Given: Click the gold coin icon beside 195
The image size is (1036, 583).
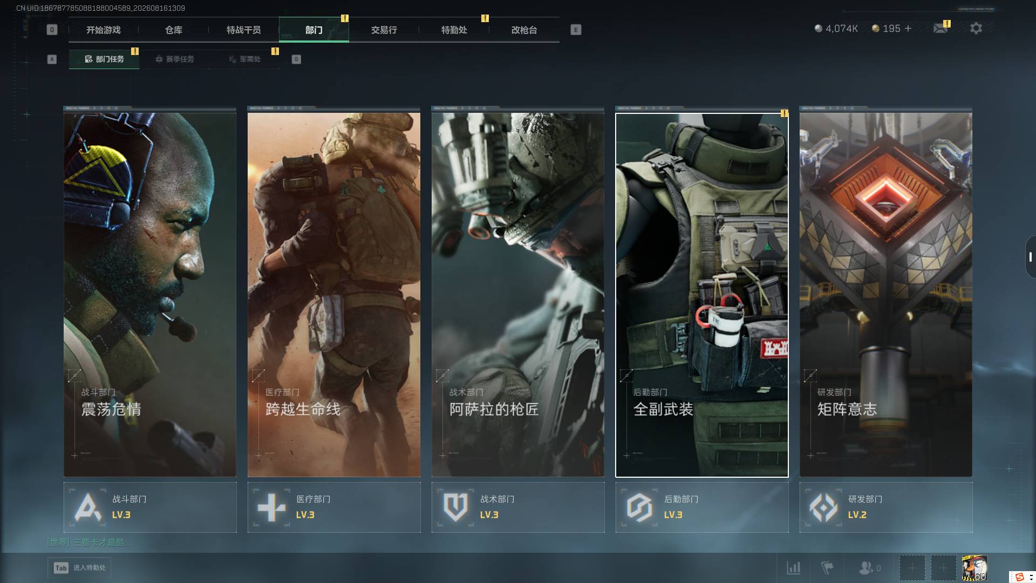Looking at the screenshot, I should (876, 28).
